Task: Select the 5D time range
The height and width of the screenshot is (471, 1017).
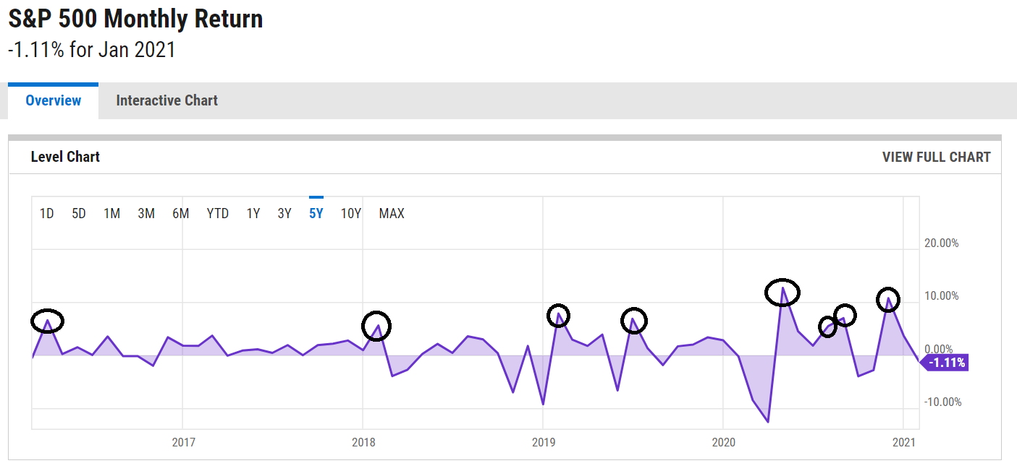Action: coord(79,213)
